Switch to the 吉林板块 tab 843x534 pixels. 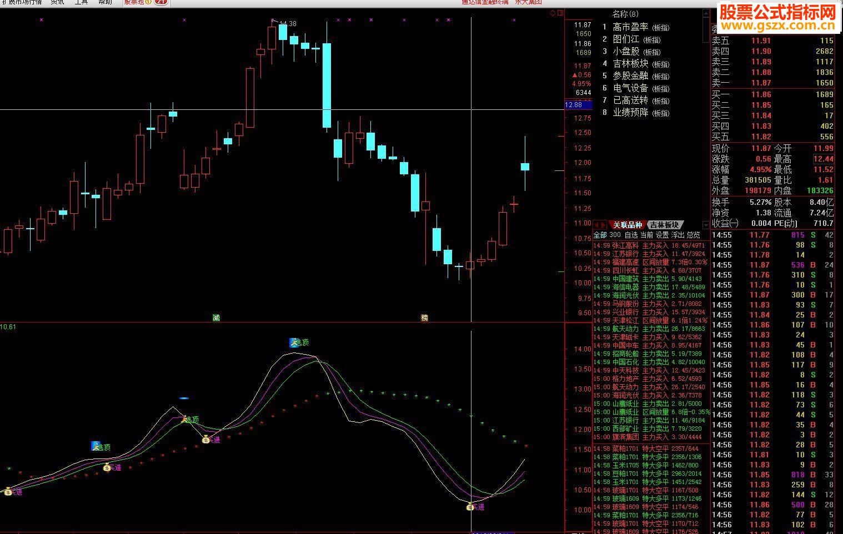664,225
